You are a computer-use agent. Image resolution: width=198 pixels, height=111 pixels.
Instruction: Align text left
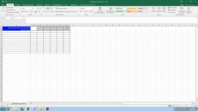(43, 11)
